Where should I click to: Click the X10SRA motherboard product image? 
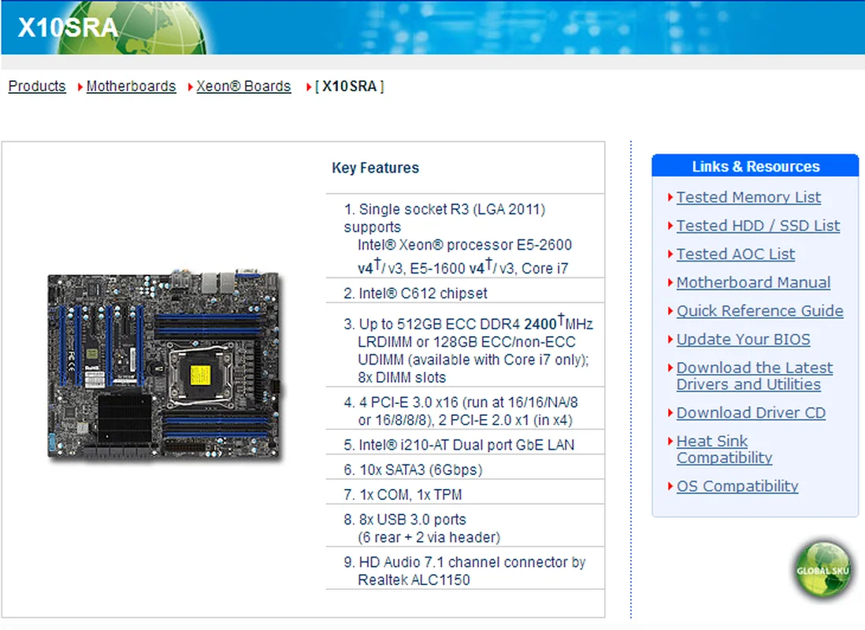tap(164, 365)
